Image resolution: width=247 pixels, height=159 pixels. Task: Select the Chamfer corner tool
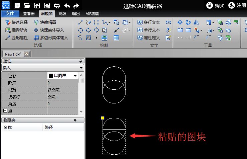[x=208, y=38]
